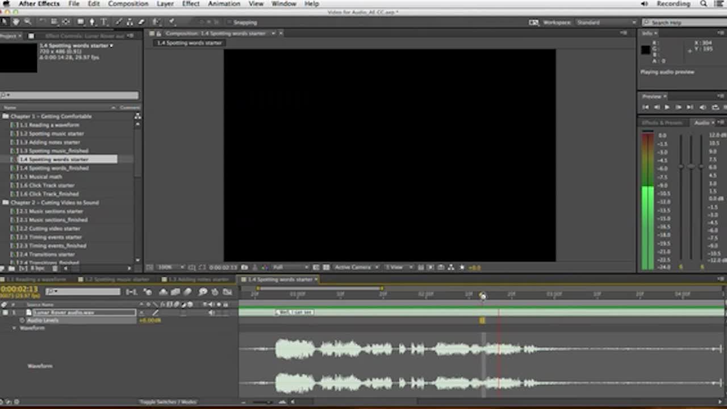Screen dimensions: 727x409
Task: Select the Puppet Pin tool
Action: click(x=172, y=22)
